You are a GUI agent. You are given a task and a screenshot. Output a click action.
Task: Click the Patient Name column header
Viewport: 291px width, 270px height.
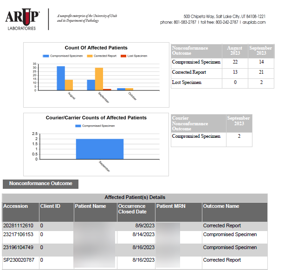[91, 206]
